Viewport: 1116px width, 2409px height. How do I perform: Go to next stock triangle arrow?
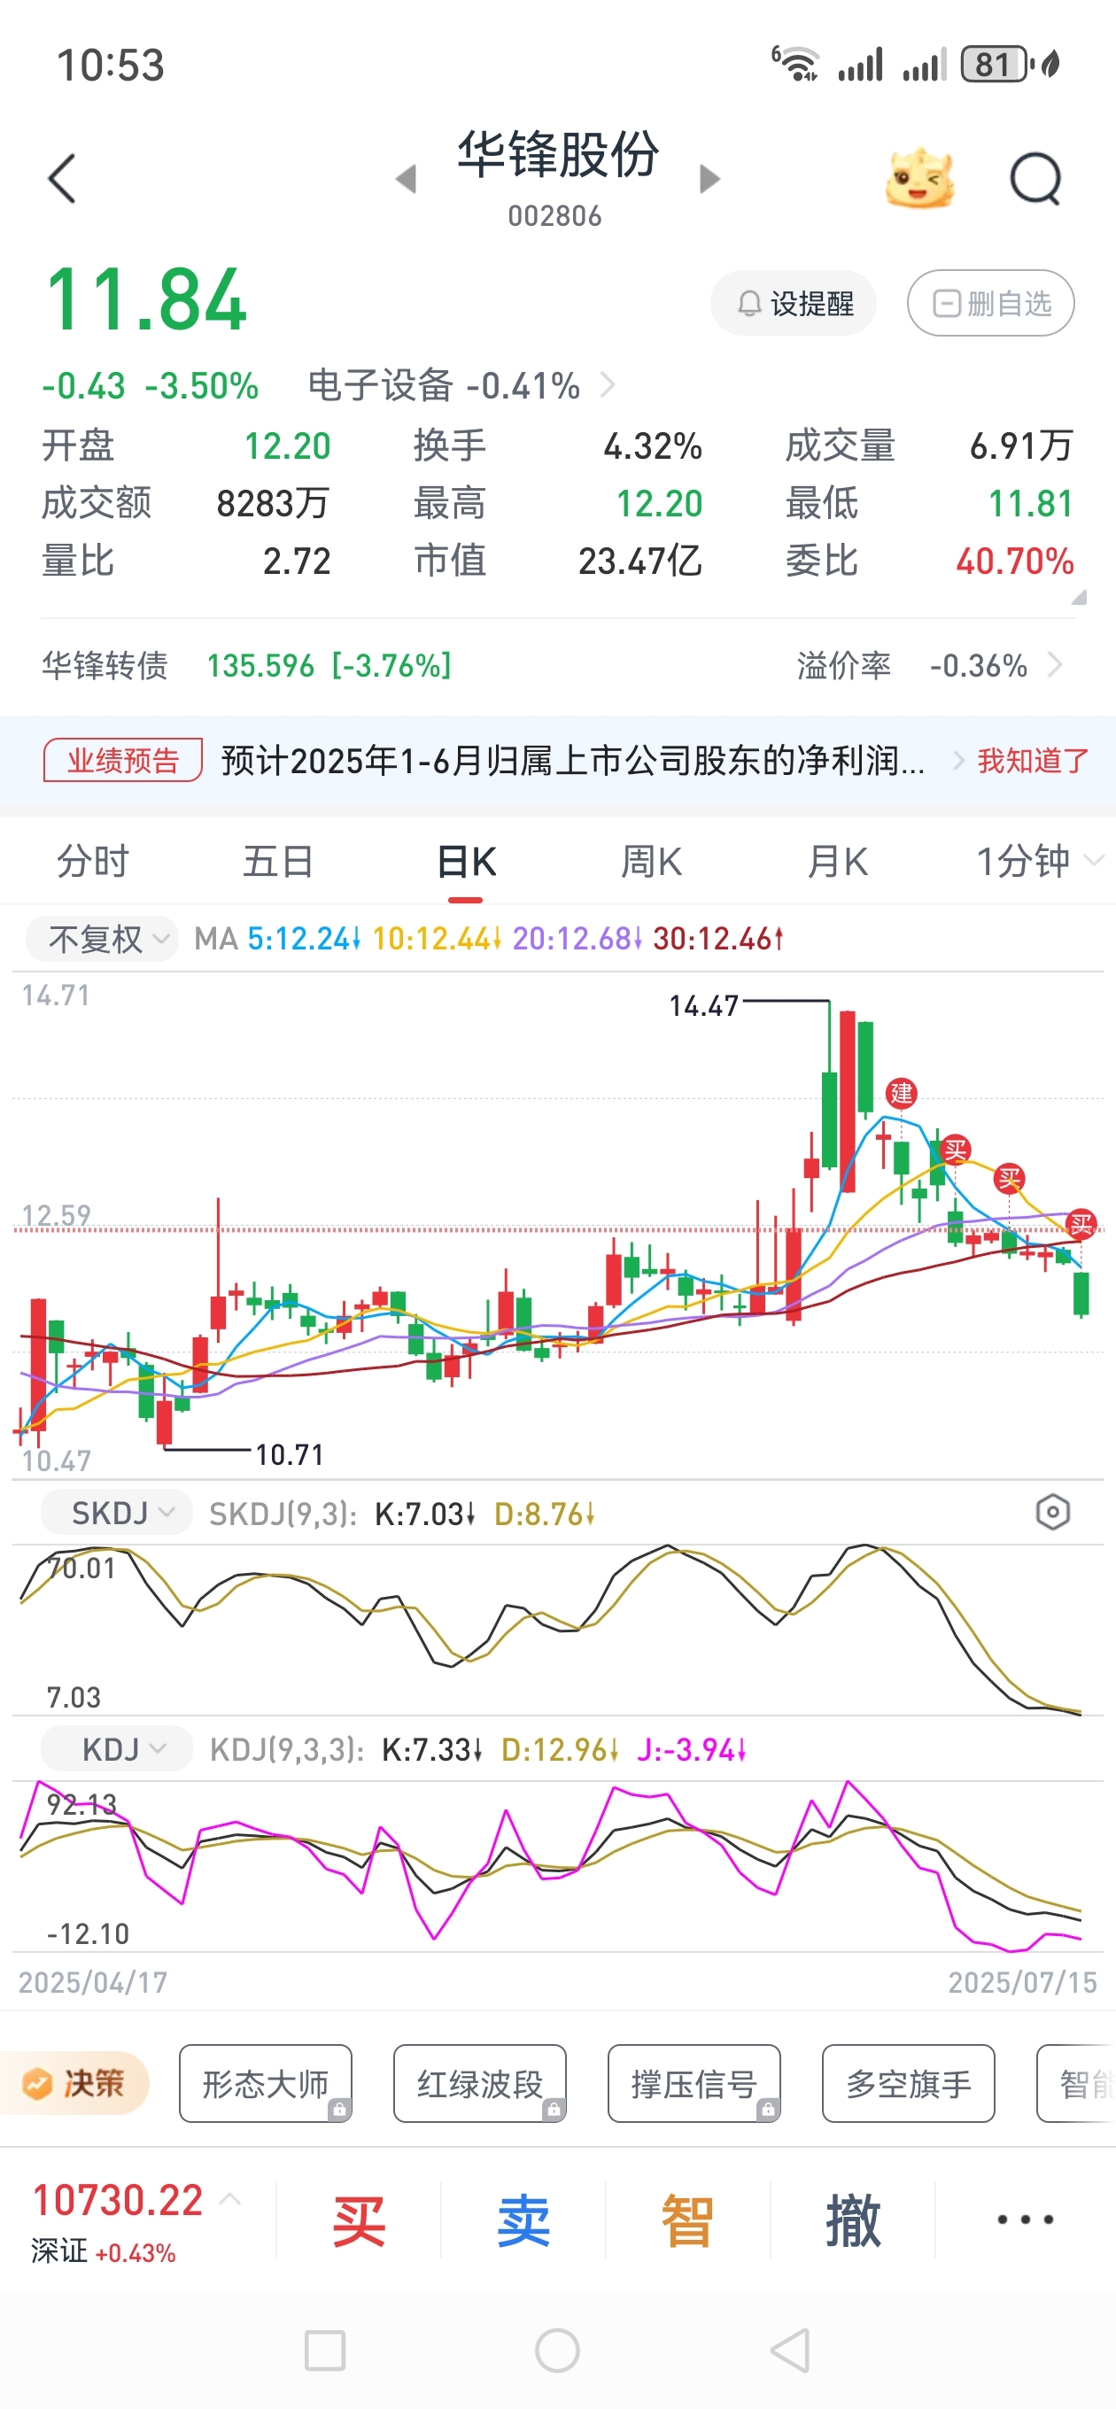[710, 179]
